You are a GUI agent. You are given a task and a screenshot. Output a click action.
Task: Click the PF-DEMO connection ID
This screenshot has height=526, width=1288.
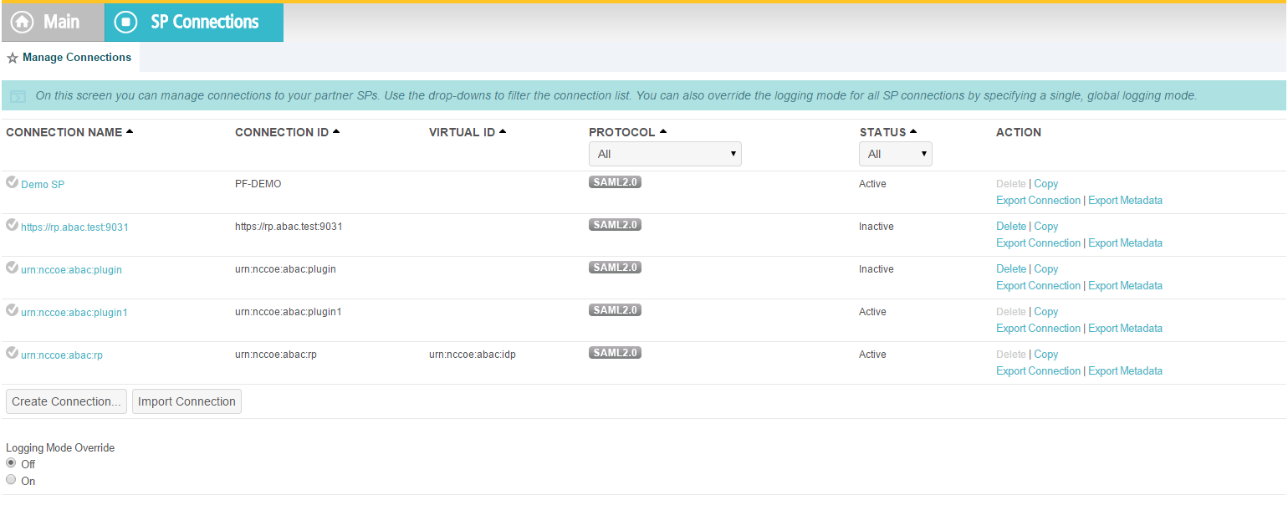click(x=258, y=184)
